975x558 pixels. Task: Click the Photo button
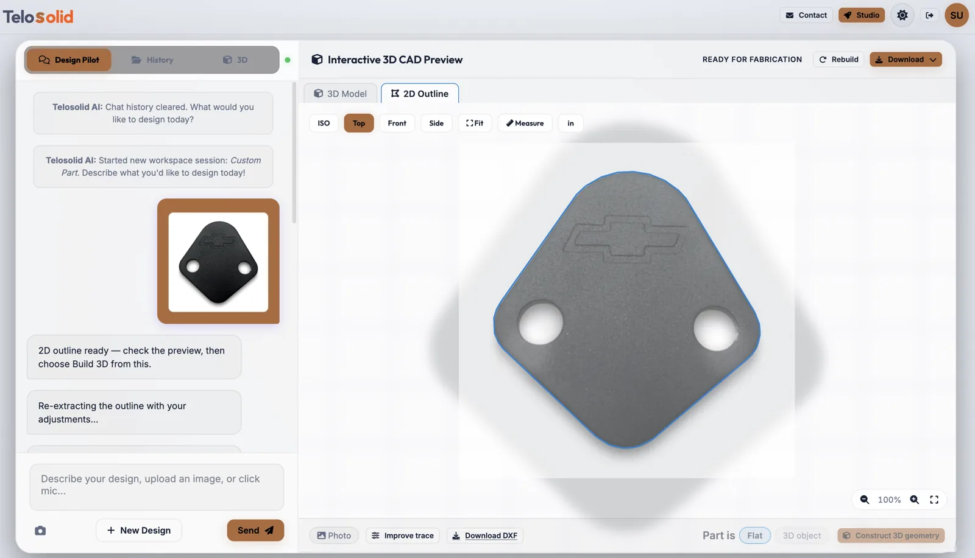pyautogui.click(x=334, y=535)
